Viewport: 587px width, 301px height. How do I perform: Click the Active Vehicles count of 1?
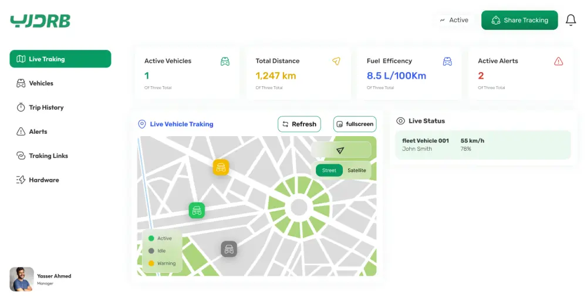tap(147, 76)
